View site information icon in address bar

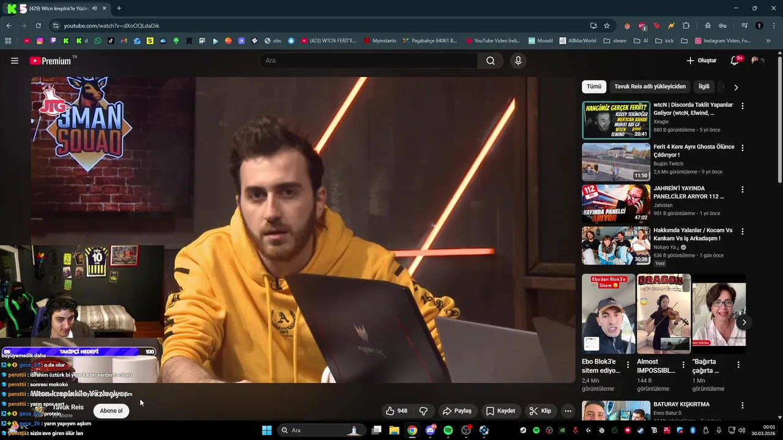pos(56,26)
